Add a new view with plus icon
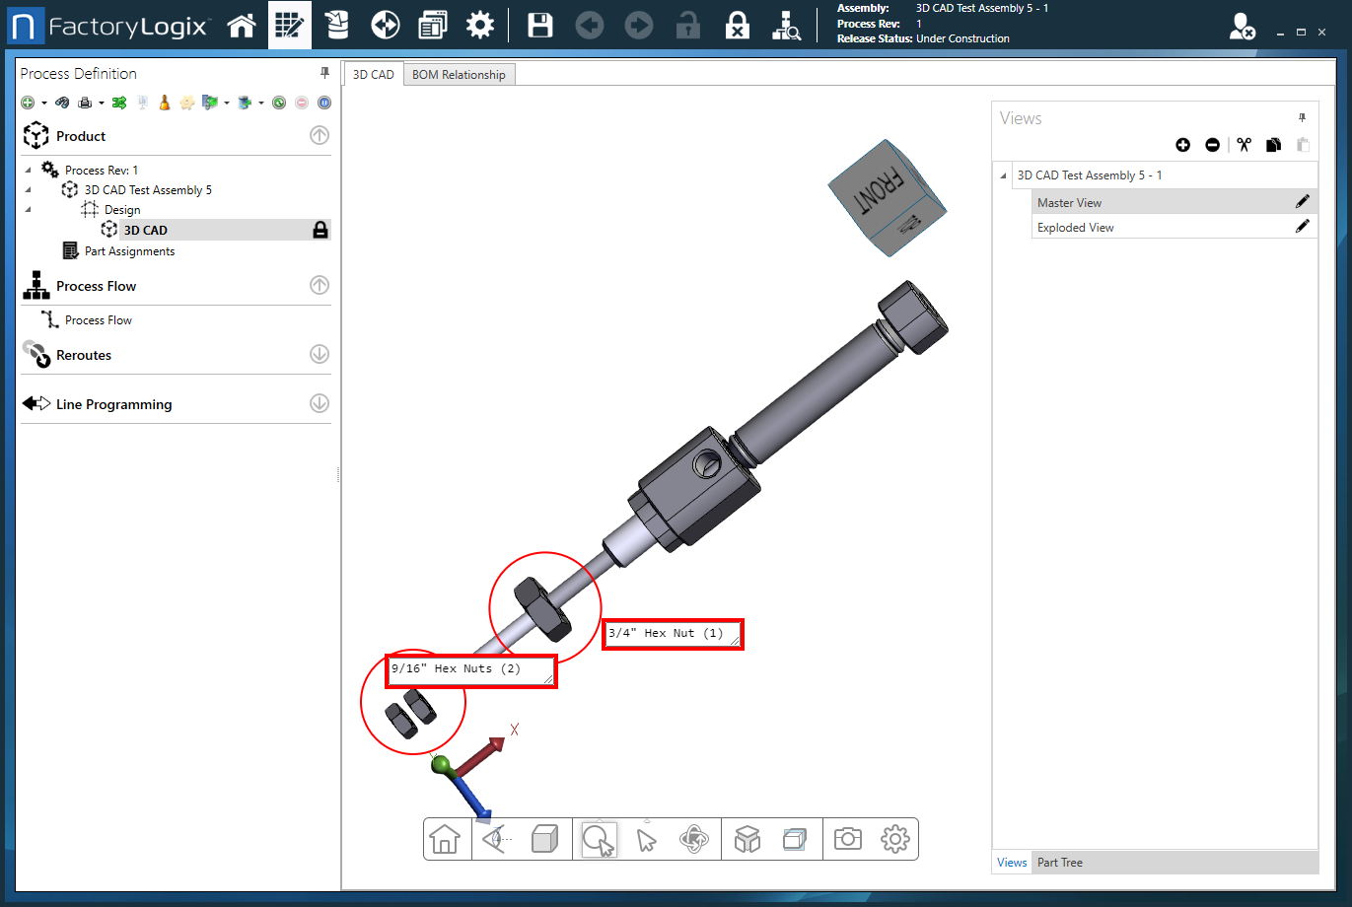 [1182, 145]
